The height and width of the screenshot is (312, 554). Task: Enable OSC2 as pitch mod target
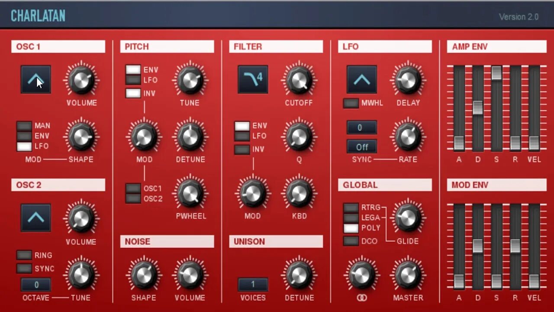coord(133,199)
